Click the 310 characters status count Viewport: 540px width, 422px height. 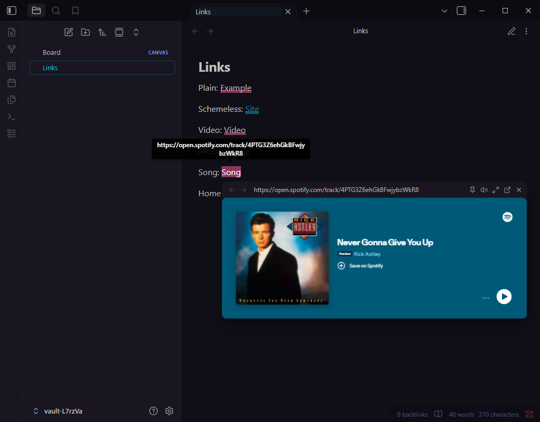[x=498, y=415]
